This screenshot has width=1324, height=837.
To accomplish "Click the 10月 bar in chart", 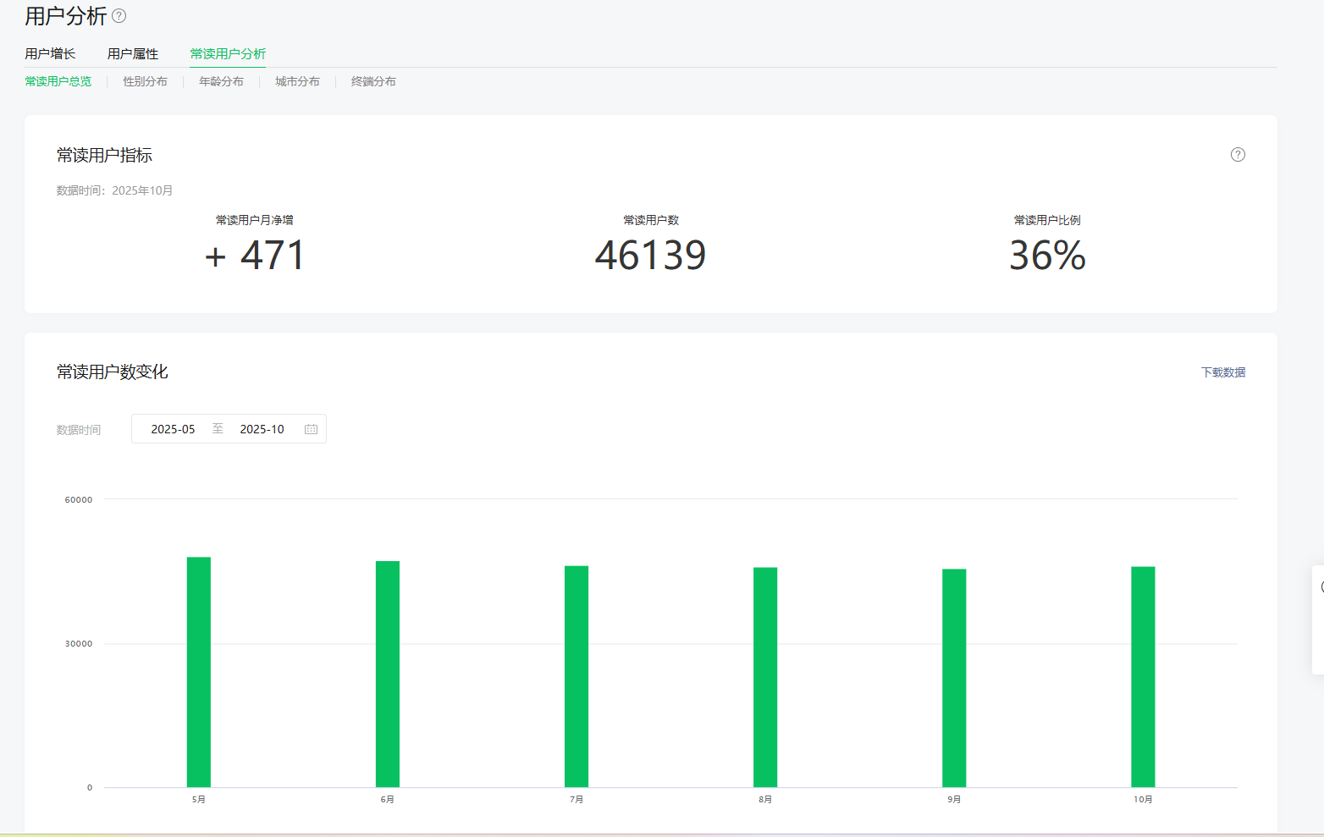I will (1143, 677).
